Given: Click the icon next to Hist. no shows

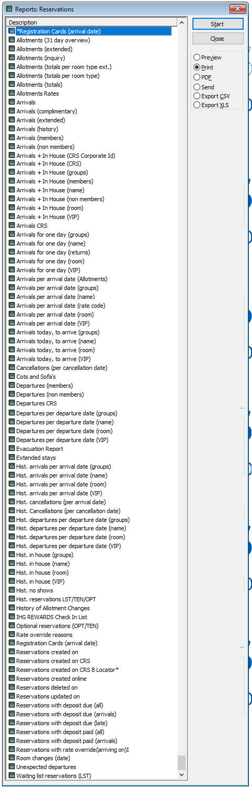Looking at the screenshot, I should [12, 590].
